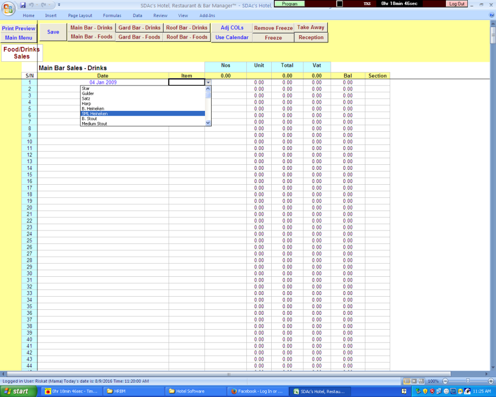Click the rightmost tray icon before the clock
The height and width of the screenshot is (397, 496).
click(x=467, y=391)
